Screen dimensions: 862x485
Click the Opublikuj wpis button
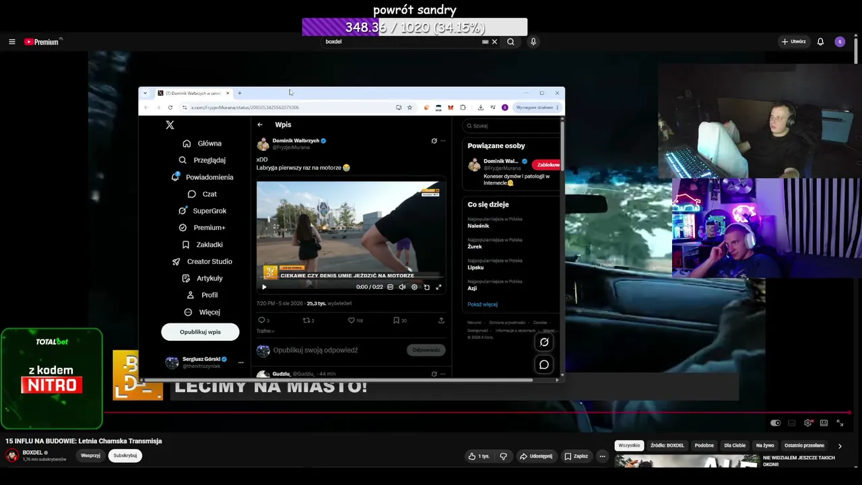click(200, 332)
